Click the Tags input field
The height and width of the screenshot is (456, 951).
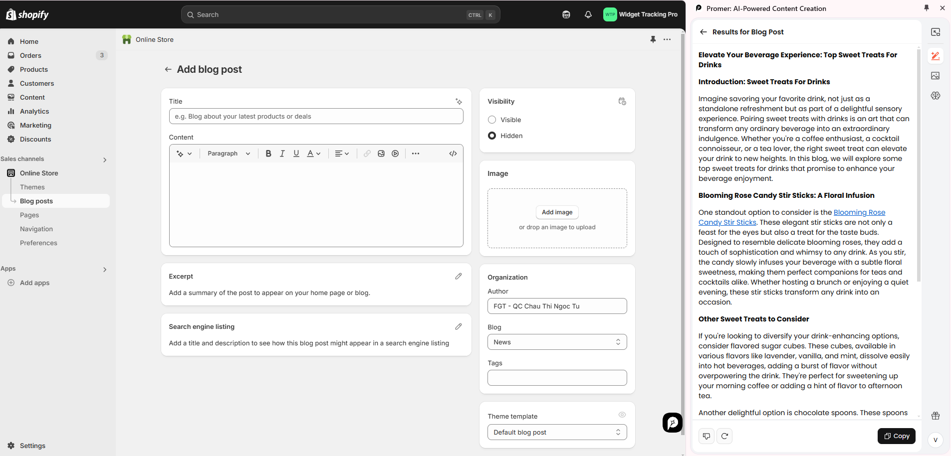[x=557, y=378]
